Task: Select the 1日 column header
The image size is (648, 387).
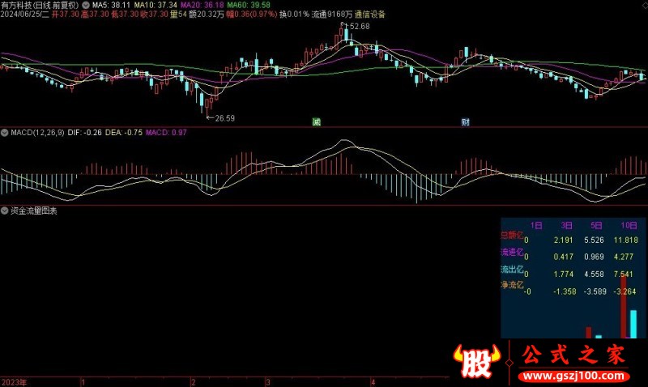Action: coord(536,223)
